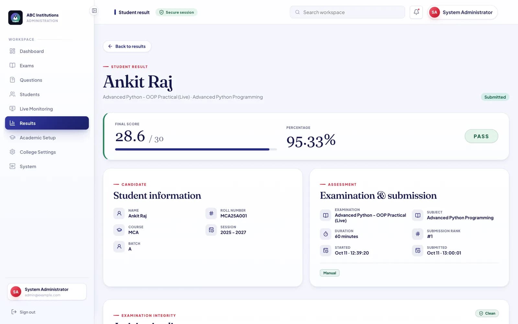Click the 95.33% percentage value
This screenshot has height=324, width=518.
pyautogui.click(x=311, y=141)
